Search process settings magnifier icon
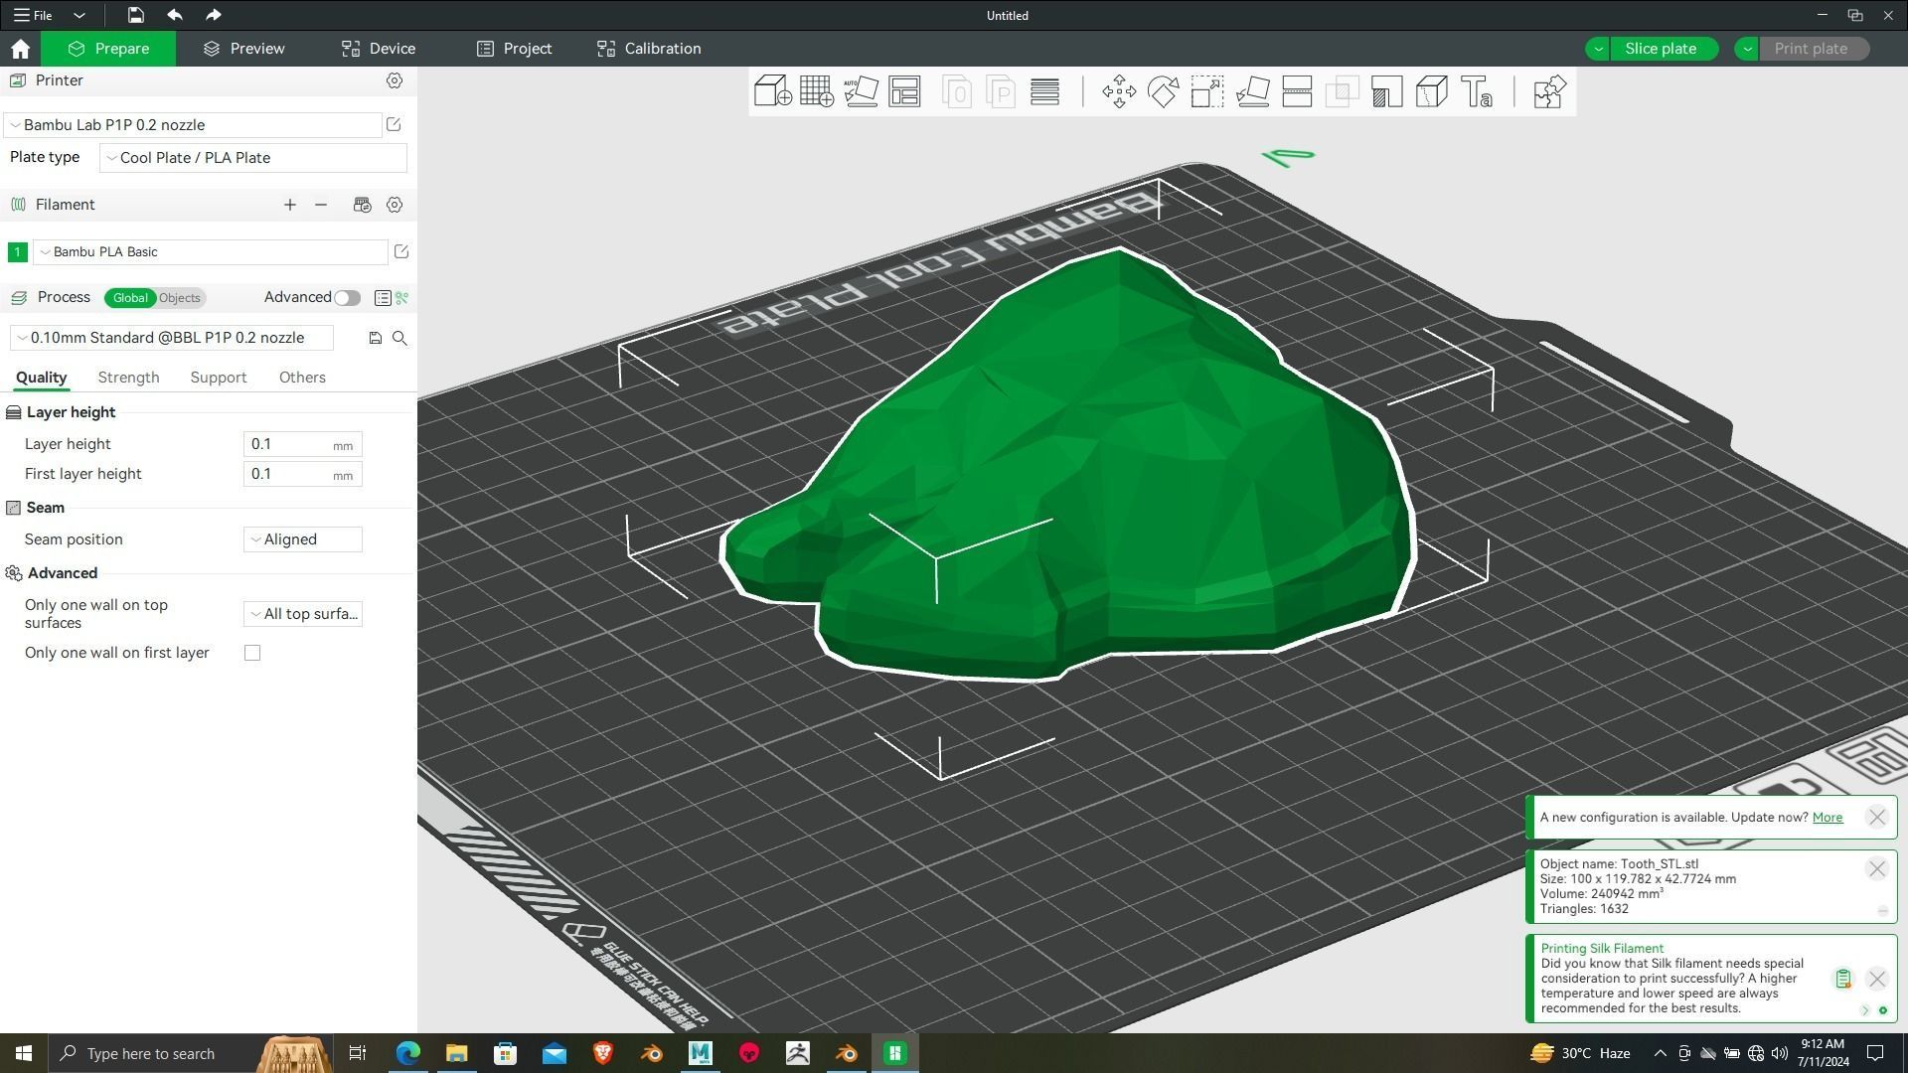The width and height of the screenshot is (1908, 1073). [399, 338]
